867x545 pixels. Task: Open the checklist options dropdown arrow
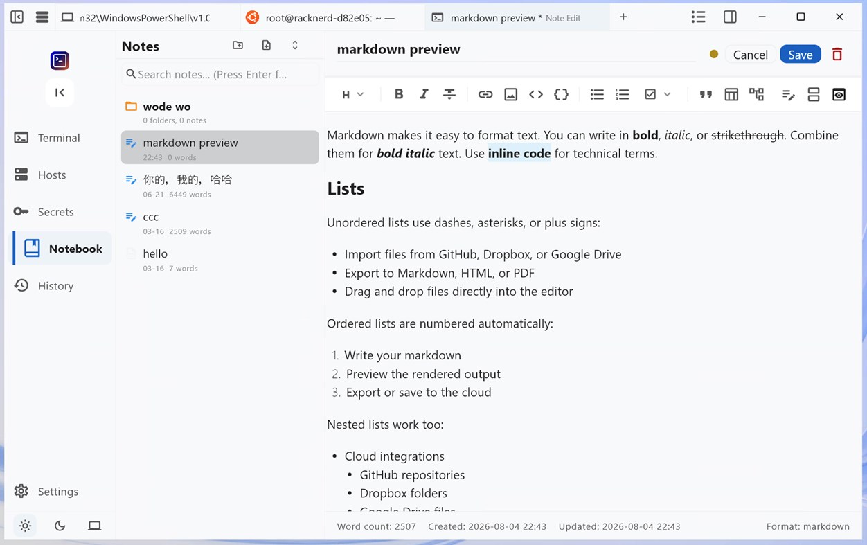[668, 94]
